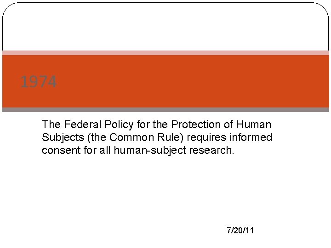Click the light pink stripe above banner
The height and width of the screenshot is (248, 331).
click(x=165, y=53)
